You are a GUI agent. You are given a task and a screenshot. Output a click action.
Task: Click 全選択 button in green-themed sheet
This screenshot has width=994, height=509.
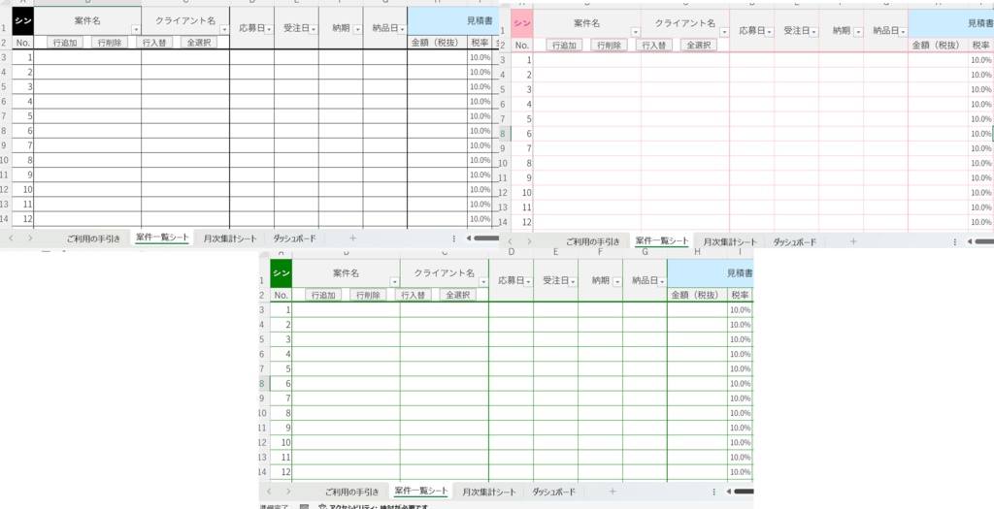pos(458,295)
